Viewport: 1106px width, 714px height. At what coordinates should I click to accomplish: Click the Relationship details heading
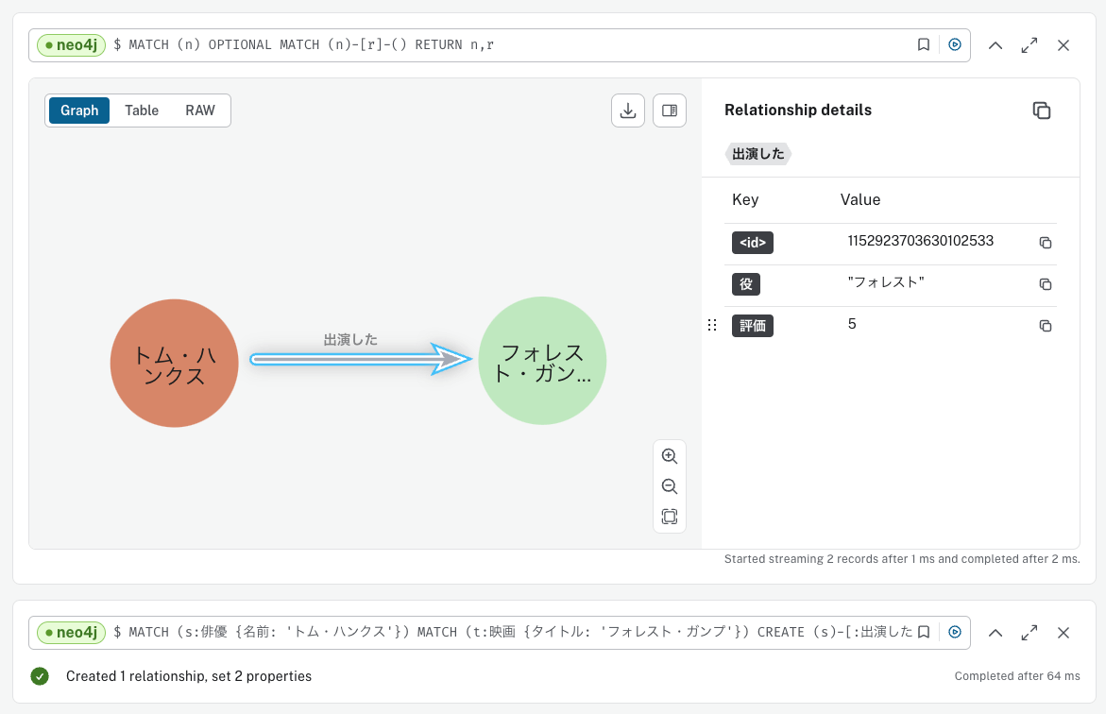point(798,110)
